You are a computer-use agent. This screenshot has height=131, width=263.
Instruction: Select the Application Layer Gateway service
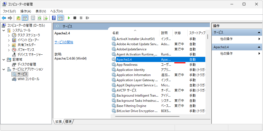158,80
